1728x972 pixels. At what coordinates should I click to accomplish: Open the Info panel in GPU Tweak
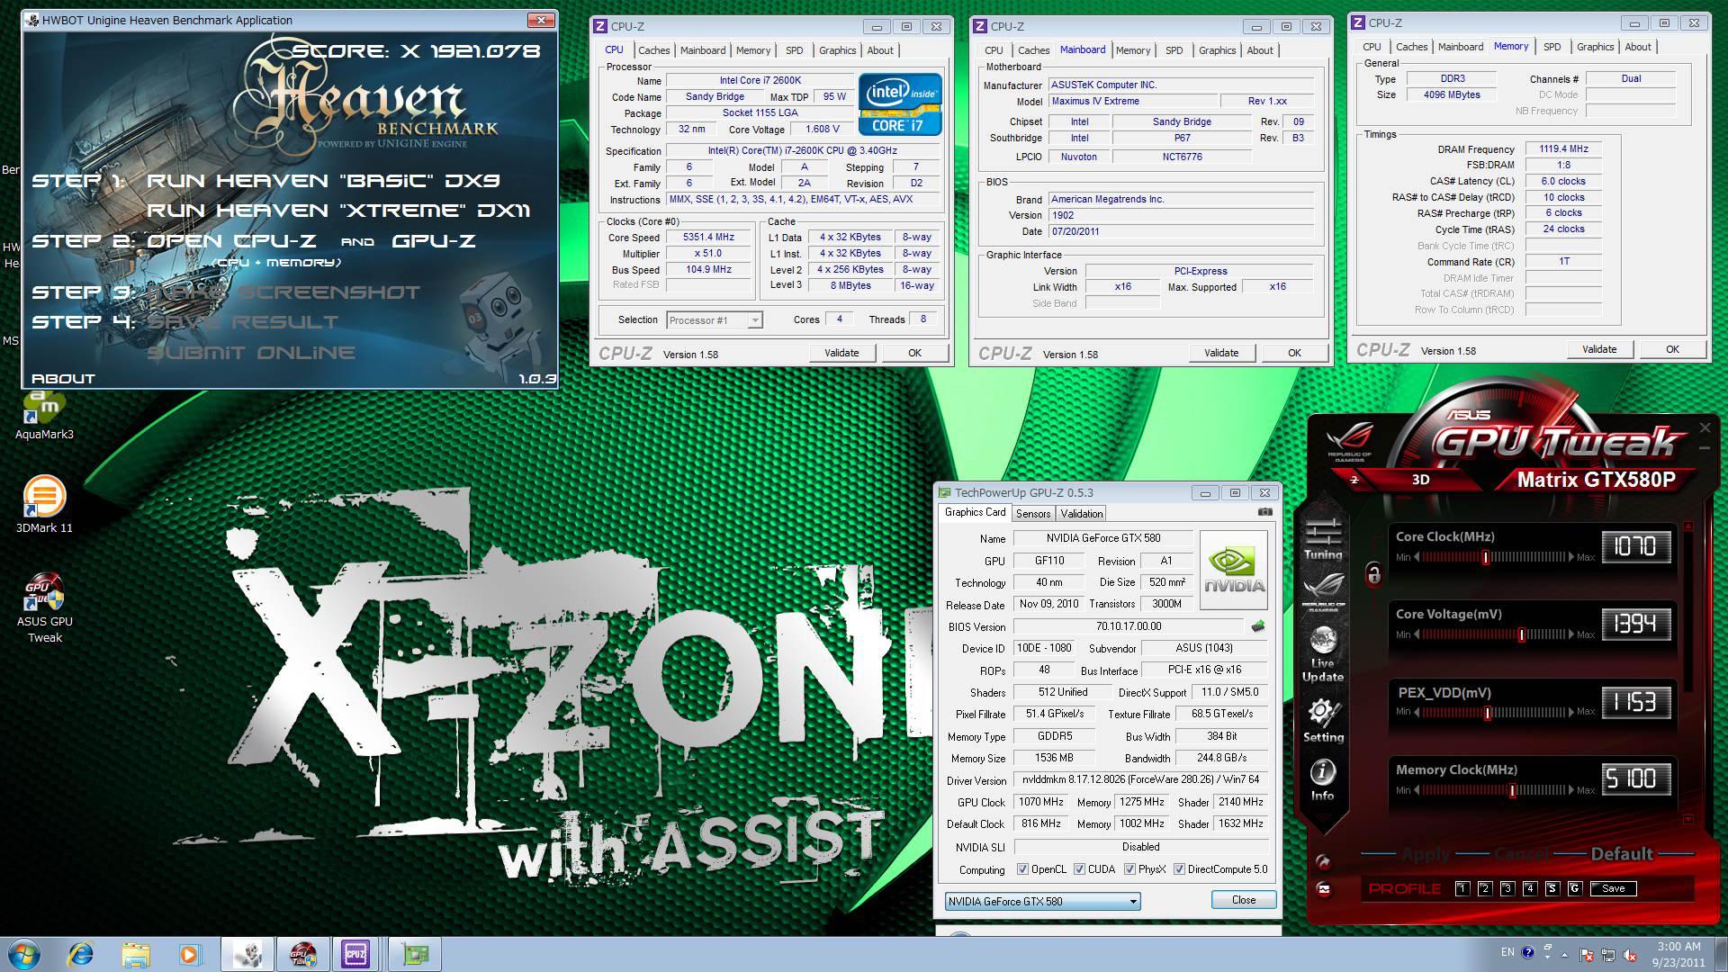pos(1322,780)
